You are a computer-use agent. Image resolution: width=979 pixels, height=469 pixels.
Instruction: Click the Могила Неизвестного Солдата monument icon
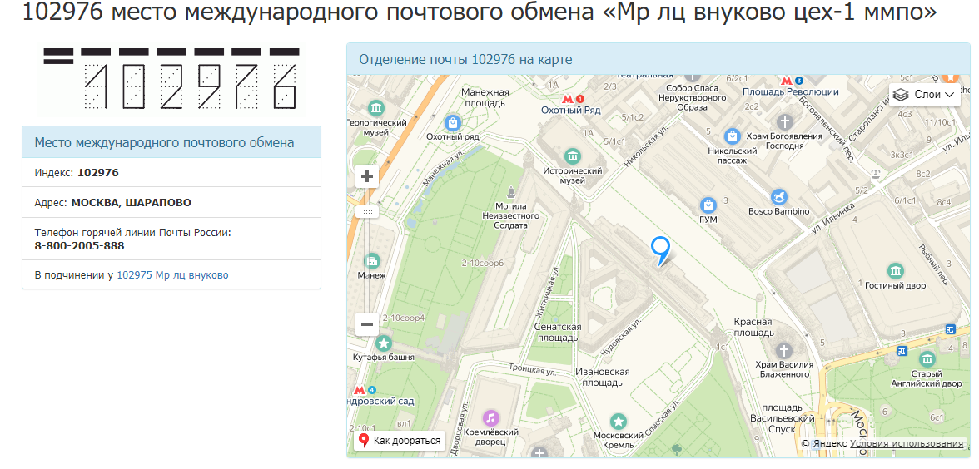(511, 191)
